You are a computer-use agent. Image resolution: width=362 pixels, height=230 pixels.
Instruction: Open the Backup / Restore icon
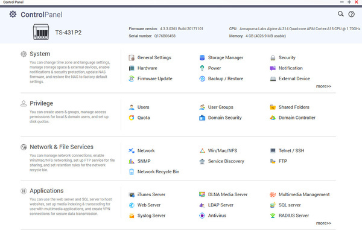tap(202, 78)
